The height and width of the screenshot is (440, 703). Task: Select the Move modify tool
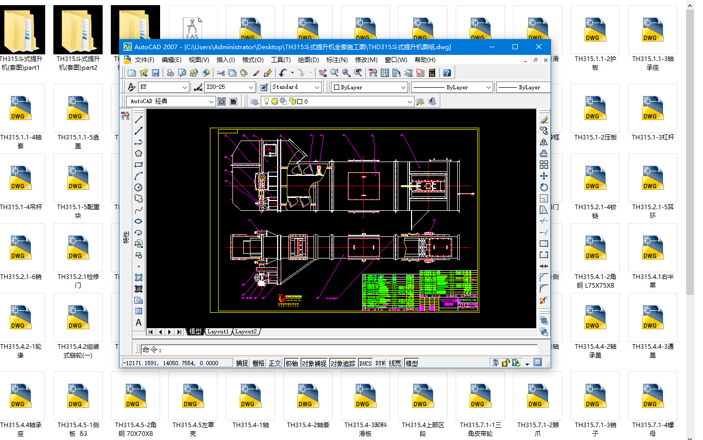tap(544, 176)
